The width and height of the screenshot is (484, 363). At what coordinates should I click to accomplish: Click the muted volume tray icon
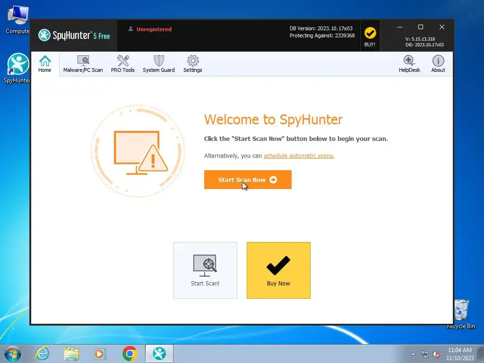436,354
